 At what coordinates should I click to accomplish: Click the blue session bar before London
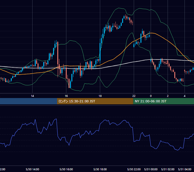(29, 101)
